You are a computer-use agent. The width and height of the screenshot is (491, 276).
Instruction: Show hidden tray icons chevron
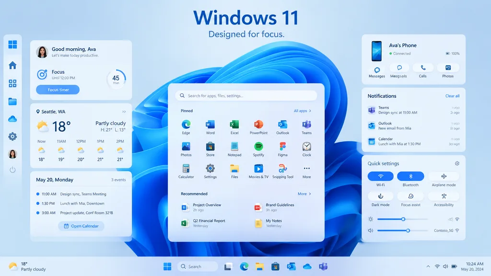(x=428, y=266)
